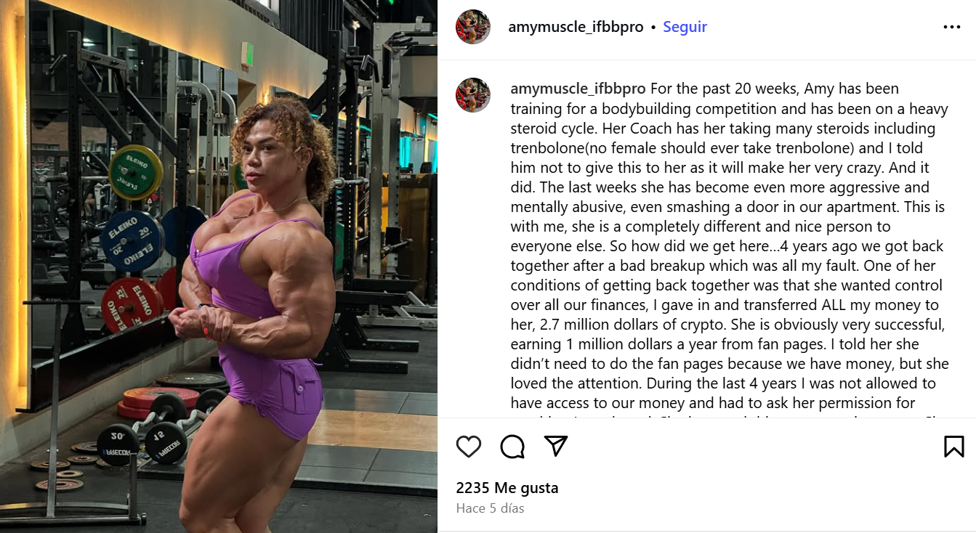Viewport: 976px width, 533px height.
Task: Open the amymuscle_ifbbpro username in the header
Action: (x=576, y=27)
